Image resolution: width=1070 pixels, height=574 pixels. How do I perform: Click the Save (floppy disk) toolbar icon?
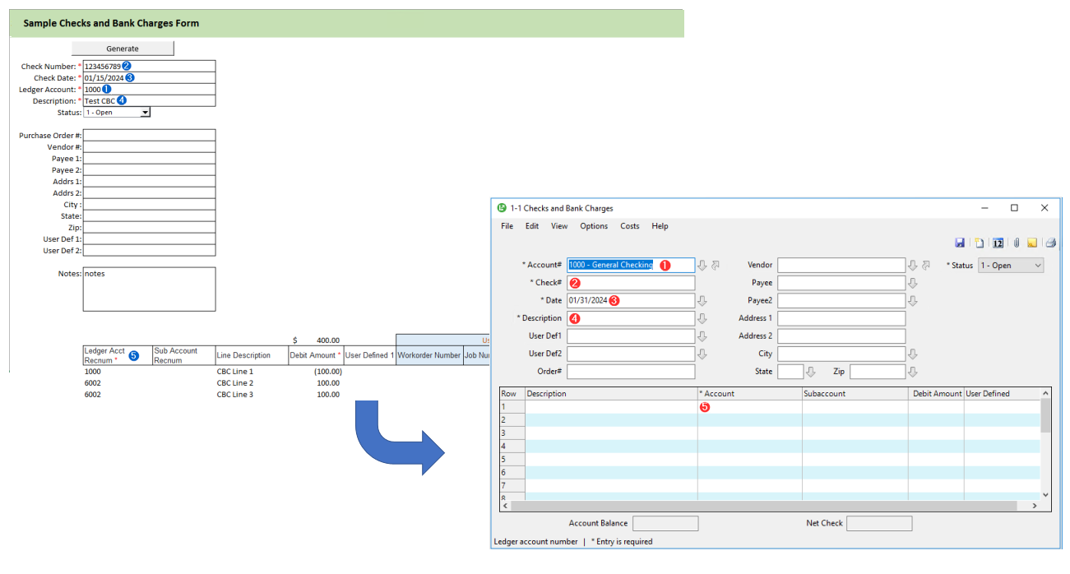point(960,243)
